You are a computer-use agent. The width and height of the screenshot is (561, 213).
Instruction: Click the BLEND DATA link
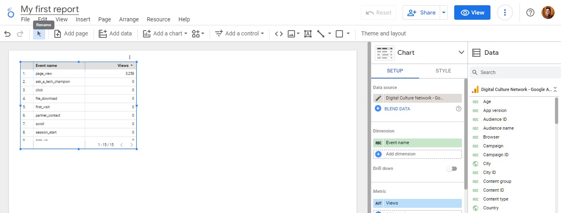click(397, 109)
